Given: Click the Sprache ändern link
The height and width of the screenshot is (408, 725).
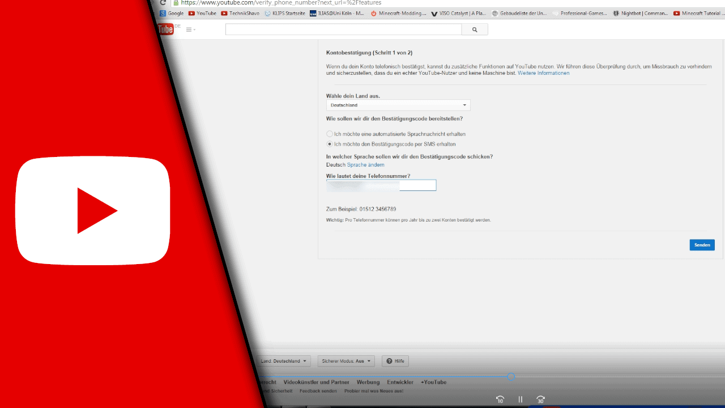Looking at the screenshot, I should [365, 165].
